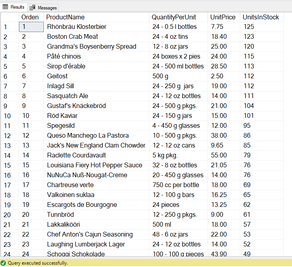Click the Spegesild product cell
The image size is (292, 267).
click(x=96, y=126)
